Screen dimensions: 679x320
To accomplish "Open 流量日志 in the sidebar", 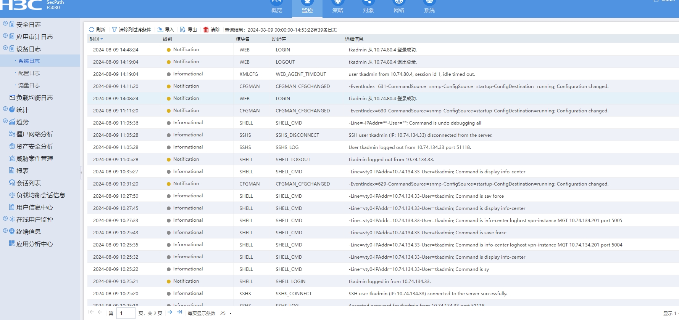I will tap(29, 85).
